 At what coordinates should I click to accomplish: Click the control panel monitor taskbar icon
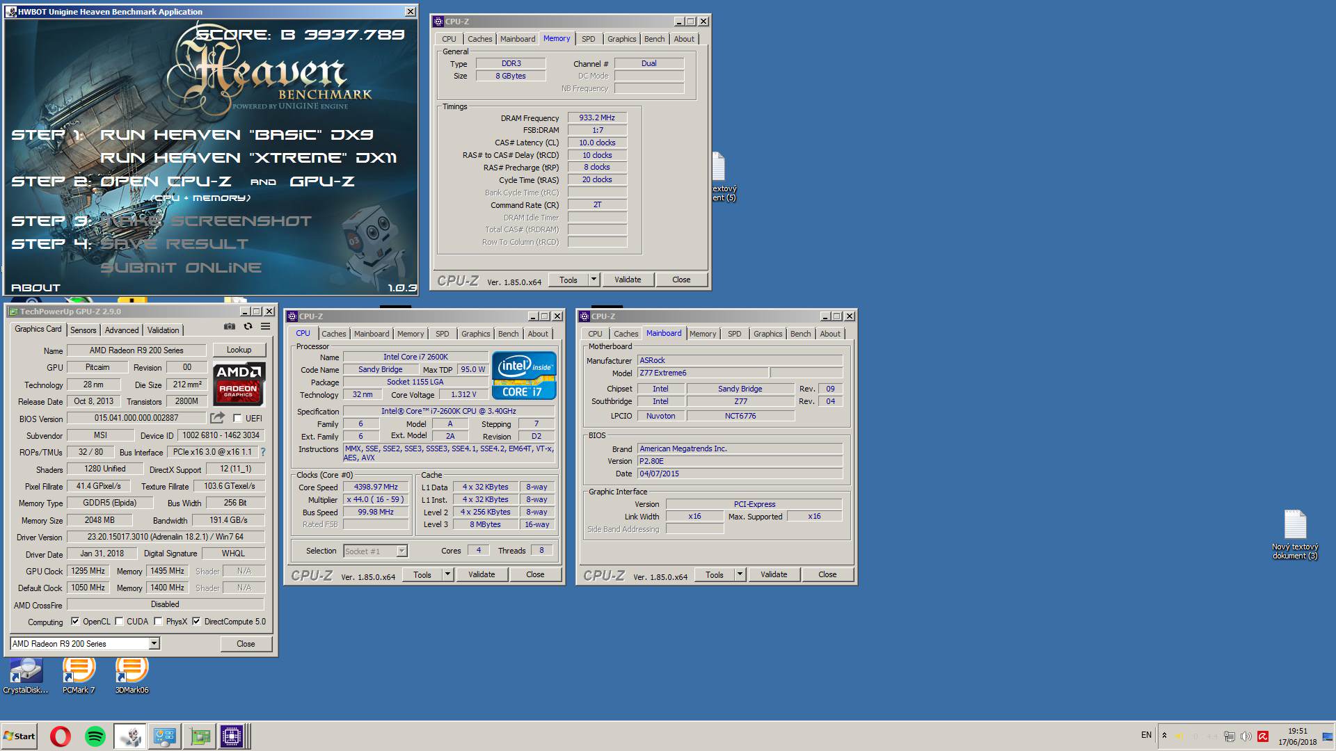165,736
